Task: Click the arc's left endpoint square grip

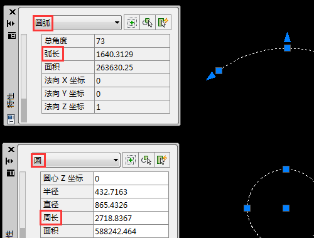Action: (219, 70)
